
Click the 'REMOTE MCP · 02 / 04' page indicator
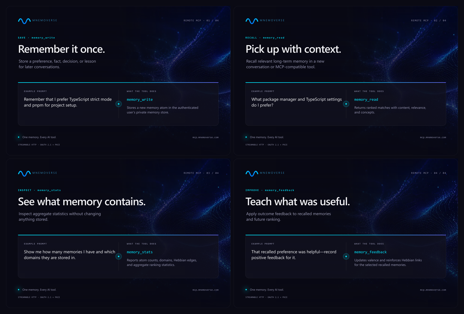pos(428,21)
